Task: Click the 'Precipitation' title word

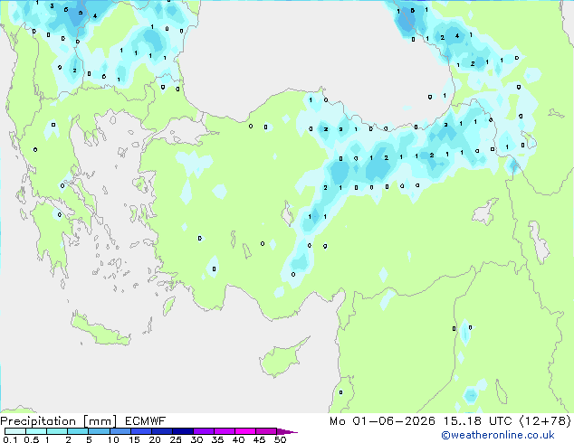Action: point(38,421)
